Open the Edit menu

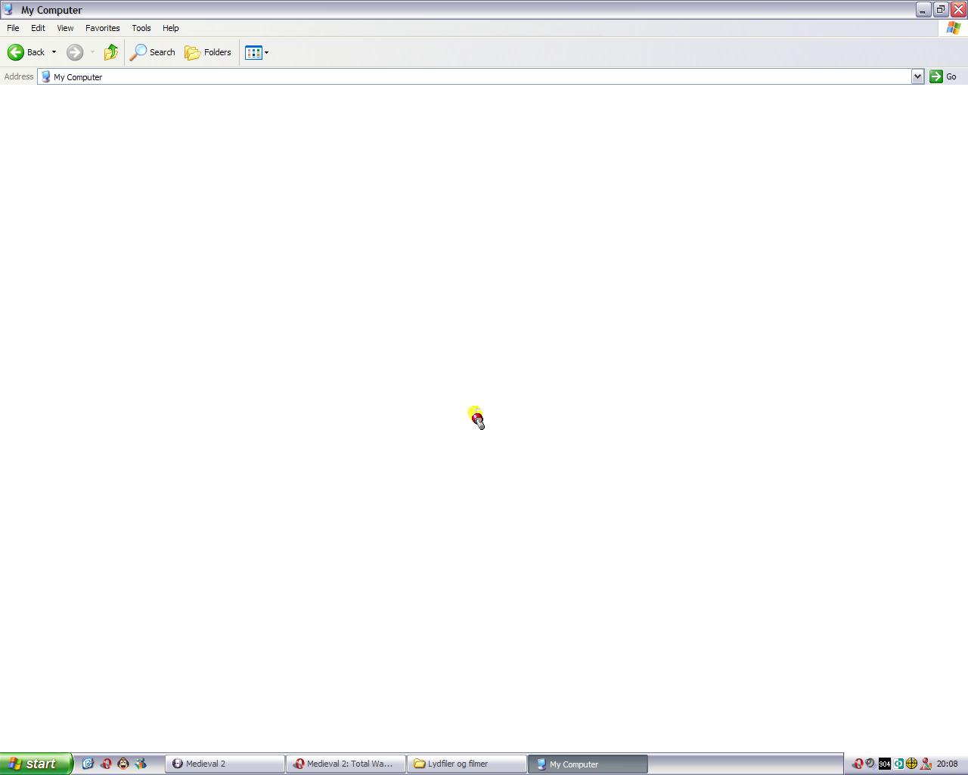[x=38, y=28]
